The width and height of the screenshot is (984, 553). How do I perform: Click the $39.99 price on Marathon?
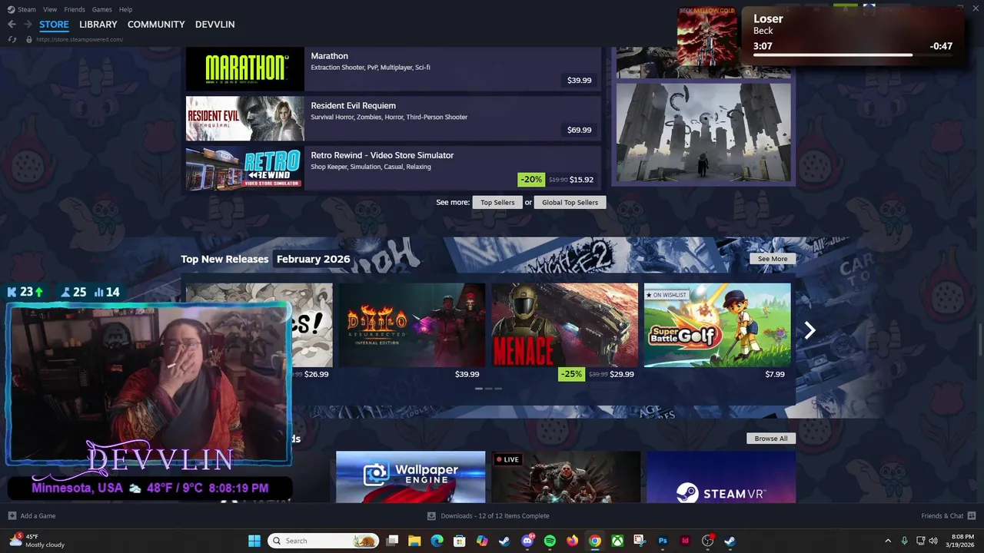pos(580,80)
